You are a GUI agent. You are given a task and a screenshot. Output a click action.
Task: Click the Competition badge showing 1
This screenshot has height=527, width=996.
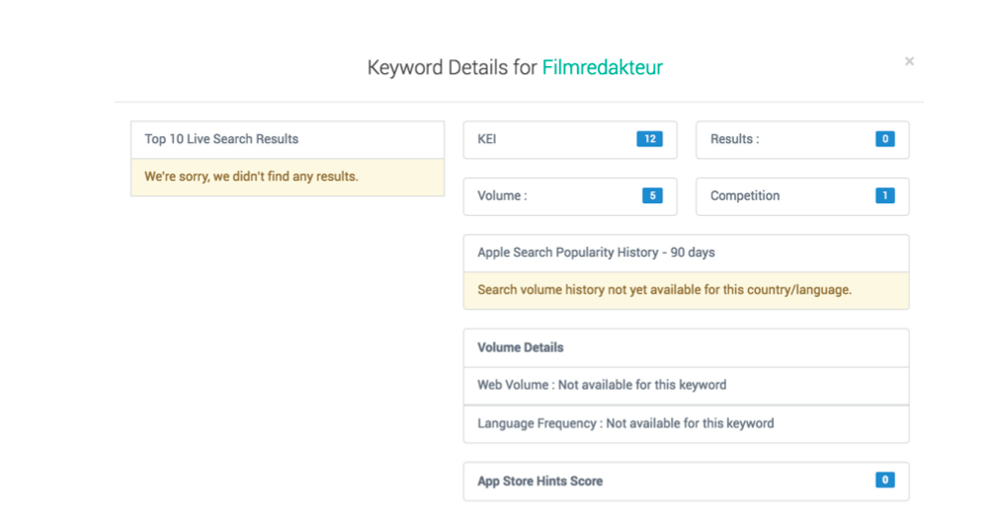(x=884, y=195)
